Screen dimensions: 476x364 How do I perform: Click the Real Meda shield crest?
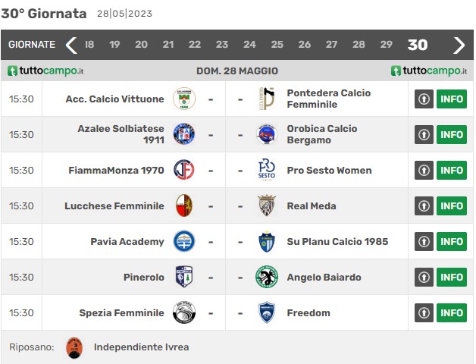(x=267, y=206)
